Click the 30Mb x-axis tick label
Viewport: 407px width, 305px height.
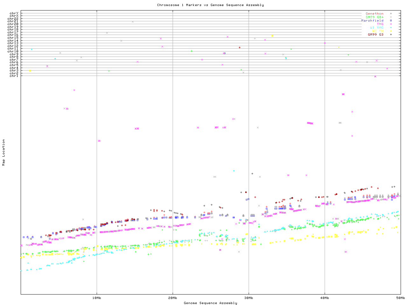[x=249, y=298]
